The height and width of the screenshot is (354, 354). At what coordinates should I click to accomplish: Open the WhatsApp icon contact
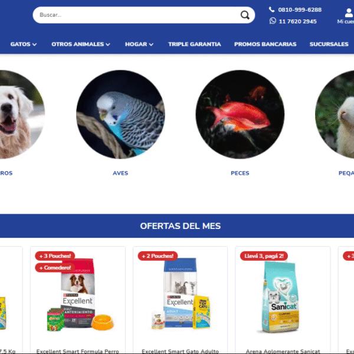coord(273,21)
